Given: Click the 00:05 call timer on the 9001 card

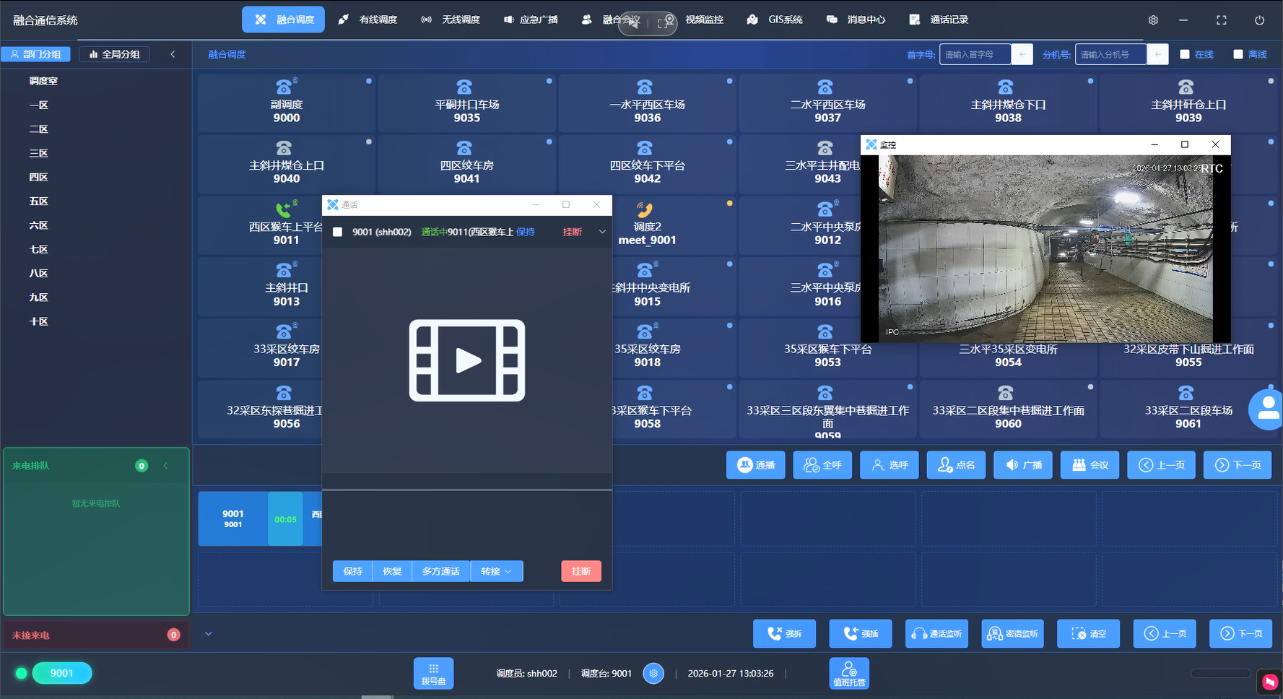Looking at the screenshot, I should click(285, 519).
